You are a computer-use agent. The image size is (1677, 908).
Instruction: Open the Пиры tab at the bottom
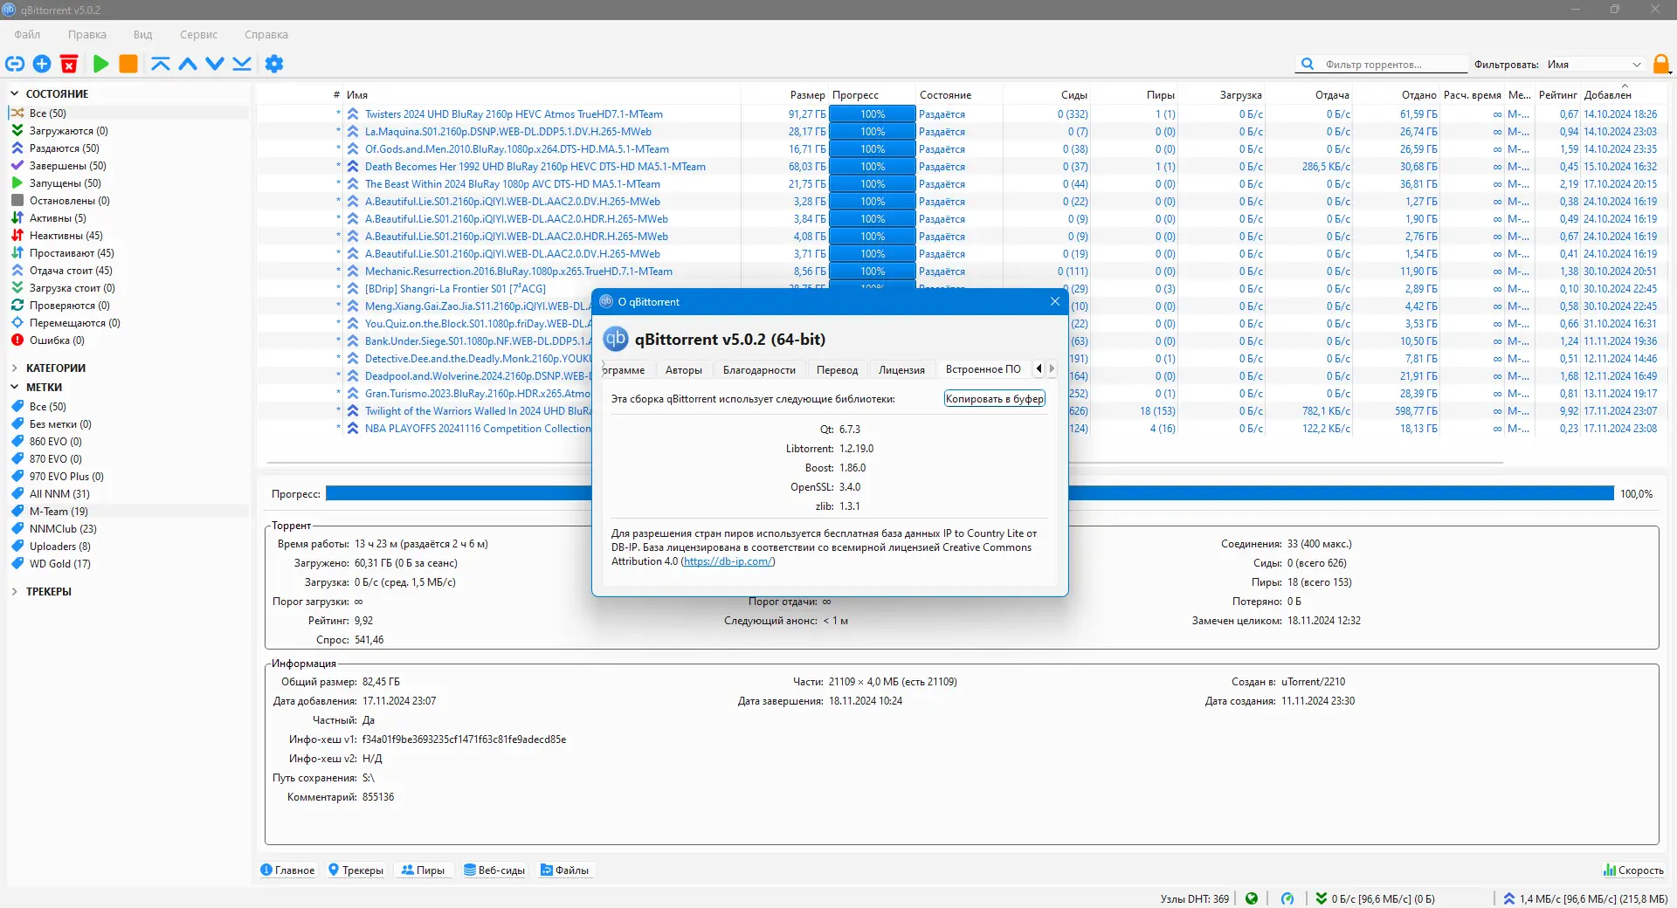click(x=423, y=870)
